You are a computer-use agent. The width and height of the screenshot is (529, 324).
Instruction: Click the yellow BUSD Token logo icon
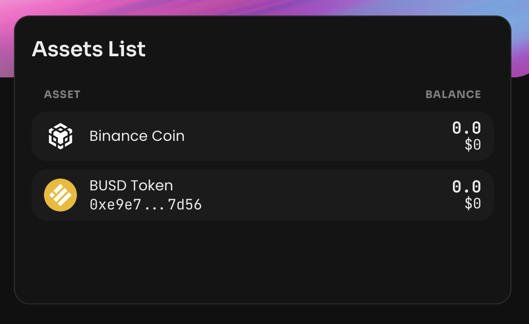(60, 195)
